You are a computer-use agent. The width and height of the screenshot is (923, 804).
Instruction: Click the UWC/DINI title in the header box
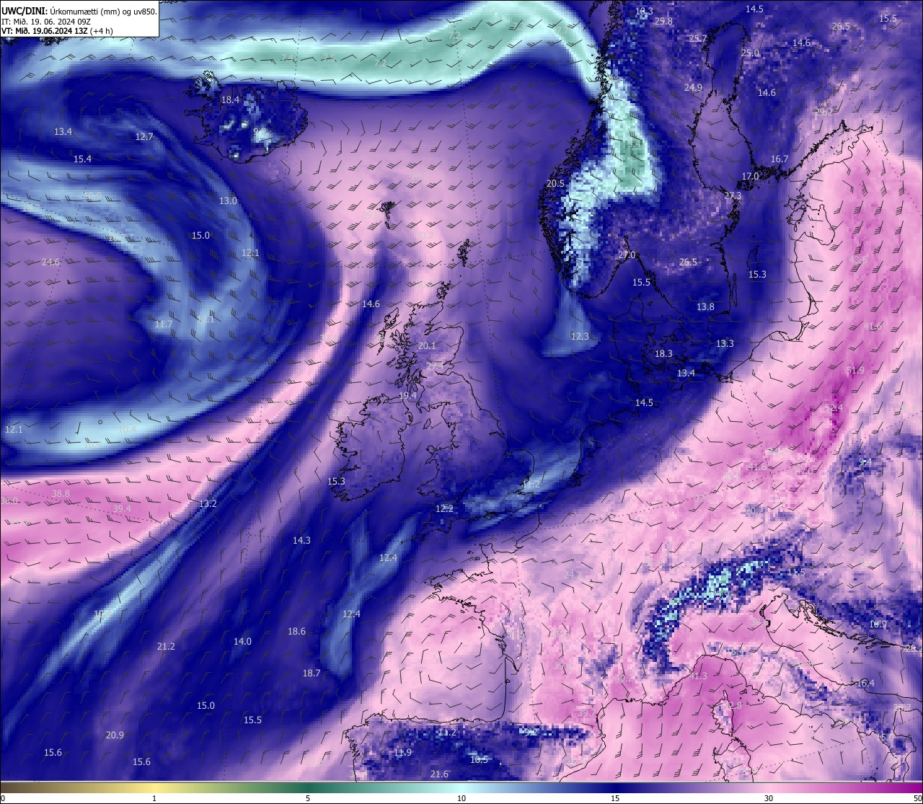pos(25,11)
